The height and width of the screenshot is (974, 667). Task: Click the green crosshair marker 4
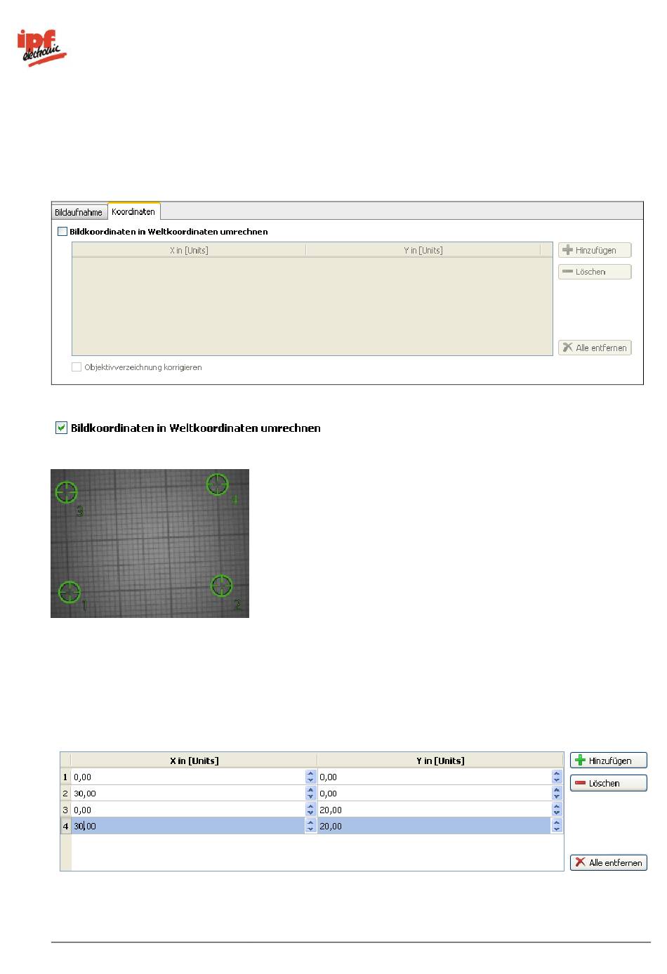click(217, 484)
